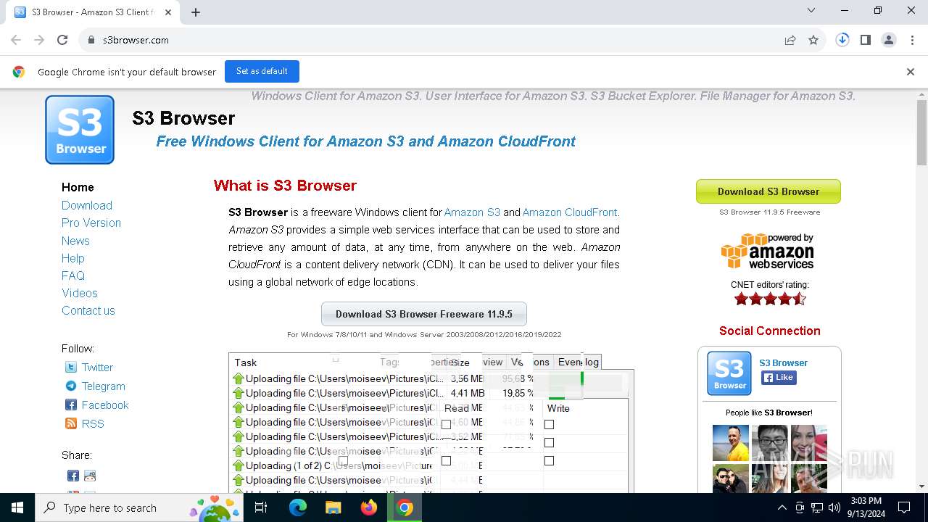
Task: Click the Meet Now tray icon
Action: click(800, 507)
